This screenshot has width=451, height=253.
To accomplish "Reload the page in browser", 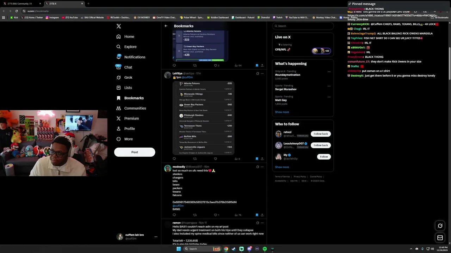I will (x=16, y=11).
